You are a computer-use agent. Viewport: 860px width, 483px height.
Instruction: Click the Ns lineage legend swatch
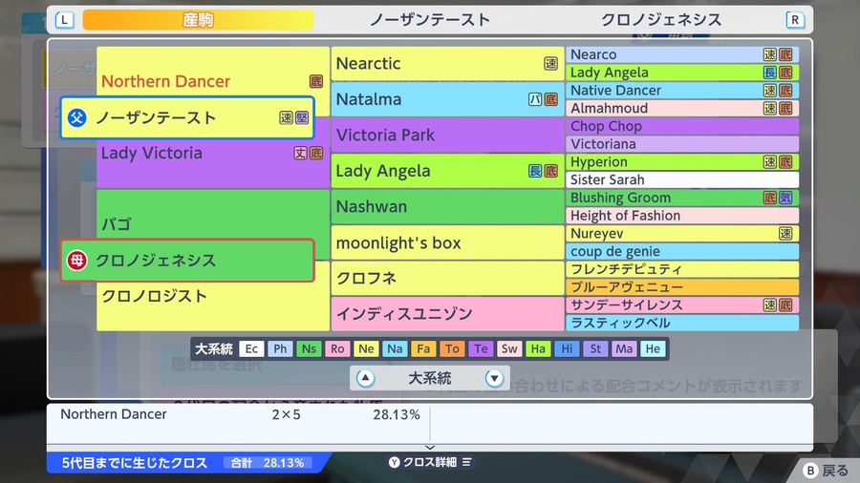309,348
